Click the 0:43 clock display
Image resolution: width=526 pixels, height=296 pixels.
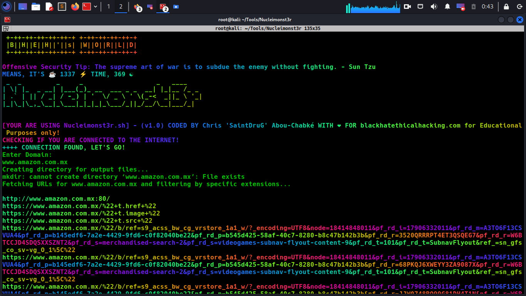[x=487, y=7]
